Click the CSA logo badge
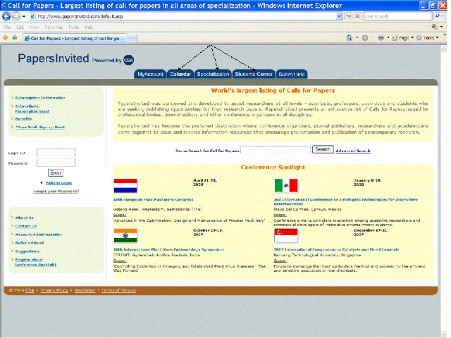Viewport: 451px width, 338px height. pos(128,60)
